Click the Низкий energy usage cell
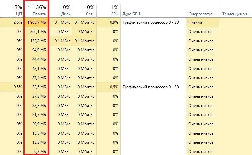The width and height of the screenshot is (252, 155). point(203,22)
